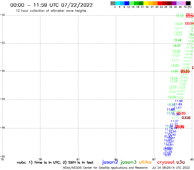The width and height of the screenshot is (194, 170).
Task: Select the cryosat legend label
Action: click(x=166, y=162)
